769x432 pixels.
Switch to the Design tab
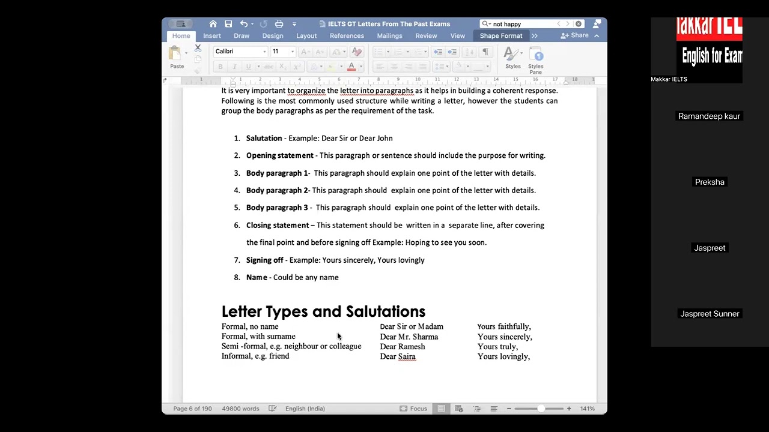coord(273,36)
